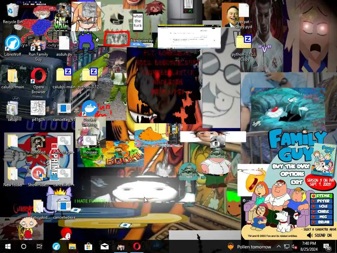
Task: Open File Explorer from the taskbar
Action: coord(72,246)
